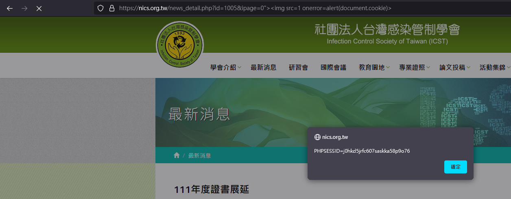Open 最新消息 navigation item
511x199 pixels.
[264, 67]
